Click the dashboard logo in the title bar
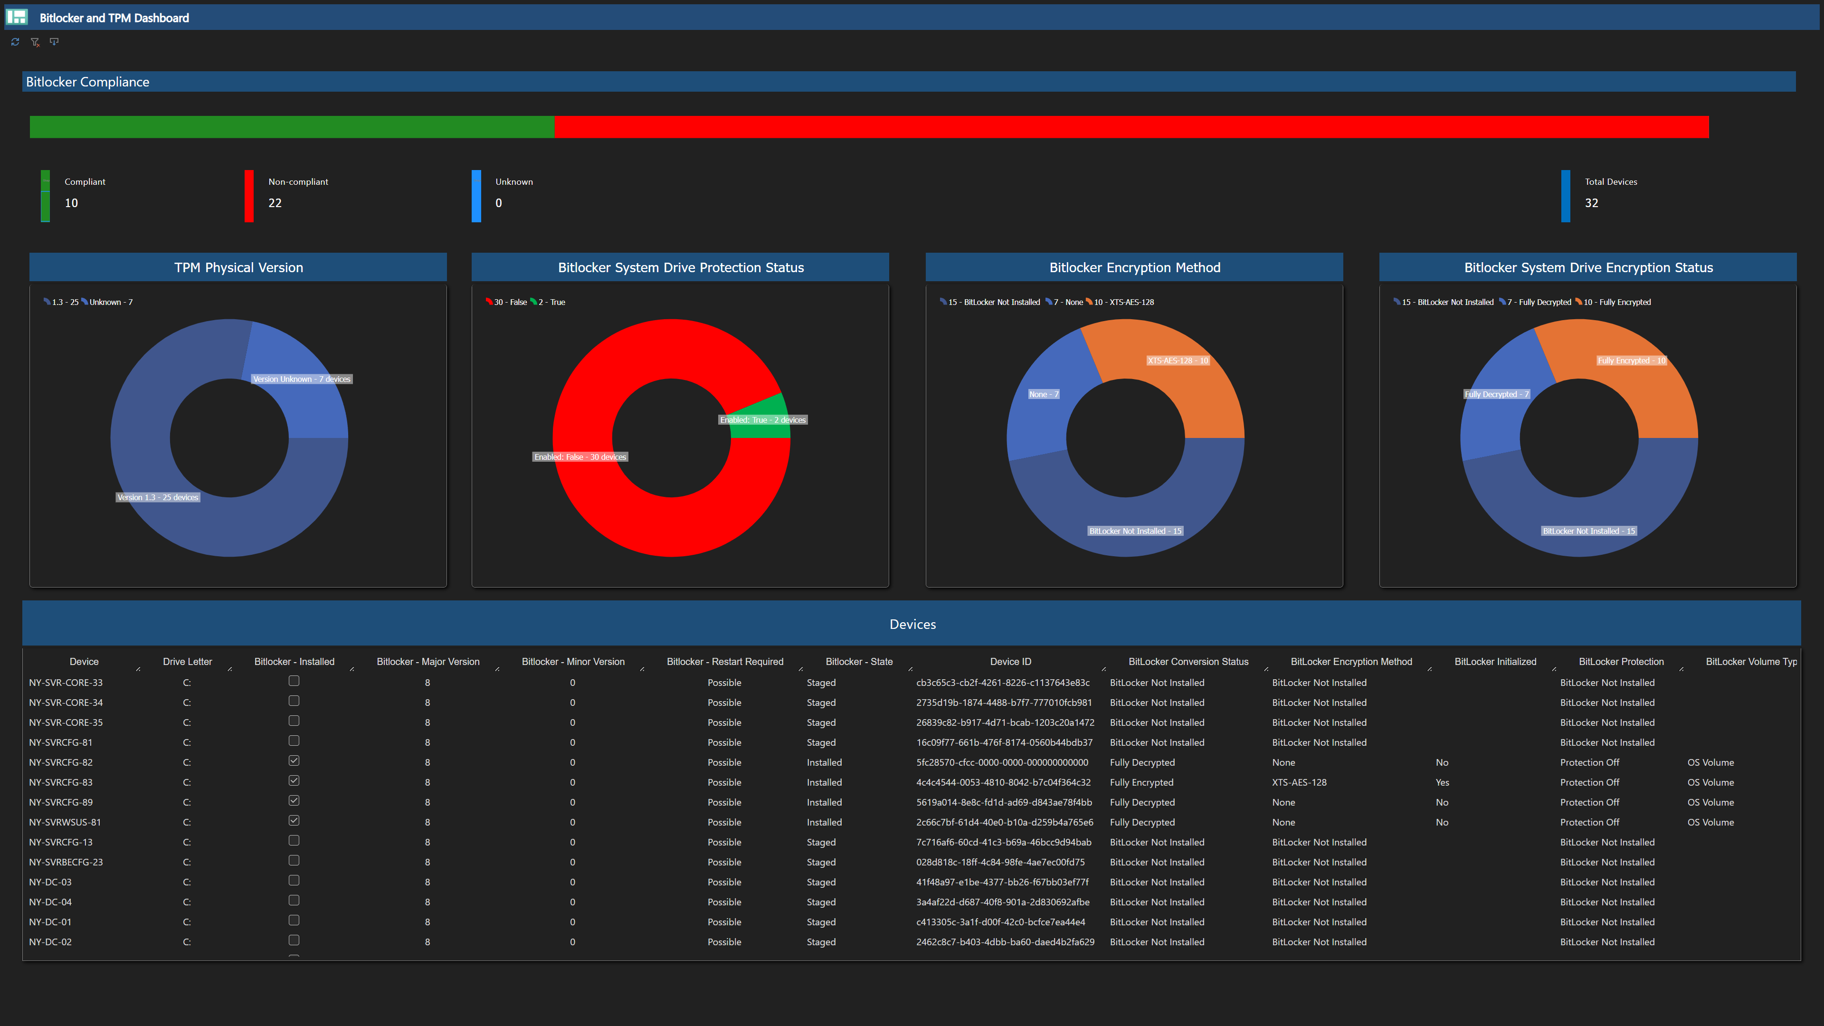 [x=17, y=17]
